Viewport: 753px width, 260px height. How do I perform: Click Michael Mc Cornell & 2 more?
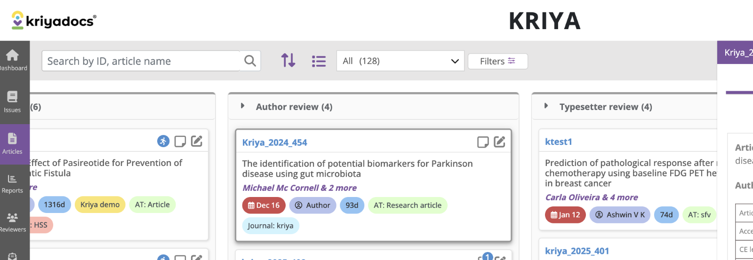pos(299,188)
